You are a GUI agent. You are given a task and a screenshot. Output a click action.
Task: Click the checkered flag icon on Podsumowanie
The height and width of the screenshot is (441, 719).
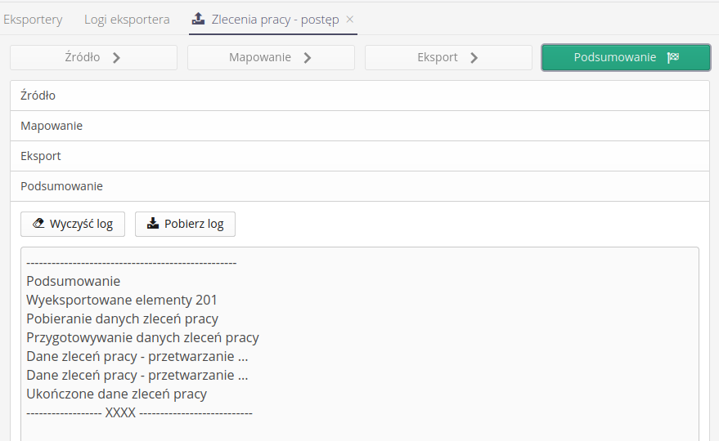(x=673, y=57)
